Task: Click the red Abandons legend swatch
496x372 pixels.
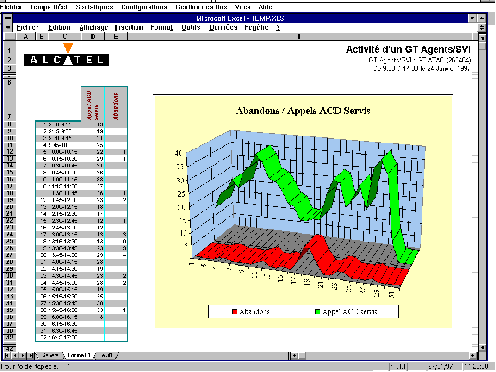Action: (x=235, y=312)
